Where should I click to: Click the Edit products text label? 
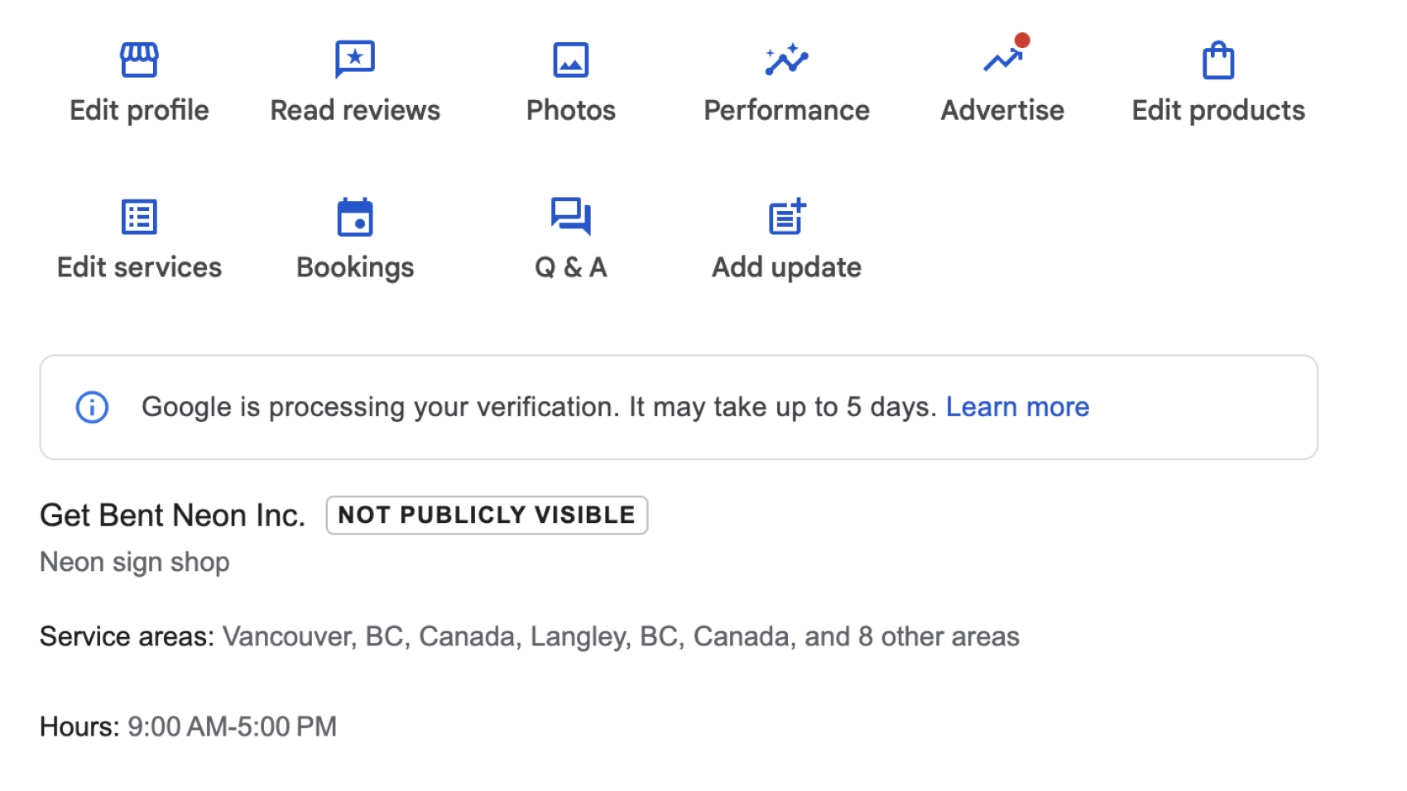(1218, 110)
